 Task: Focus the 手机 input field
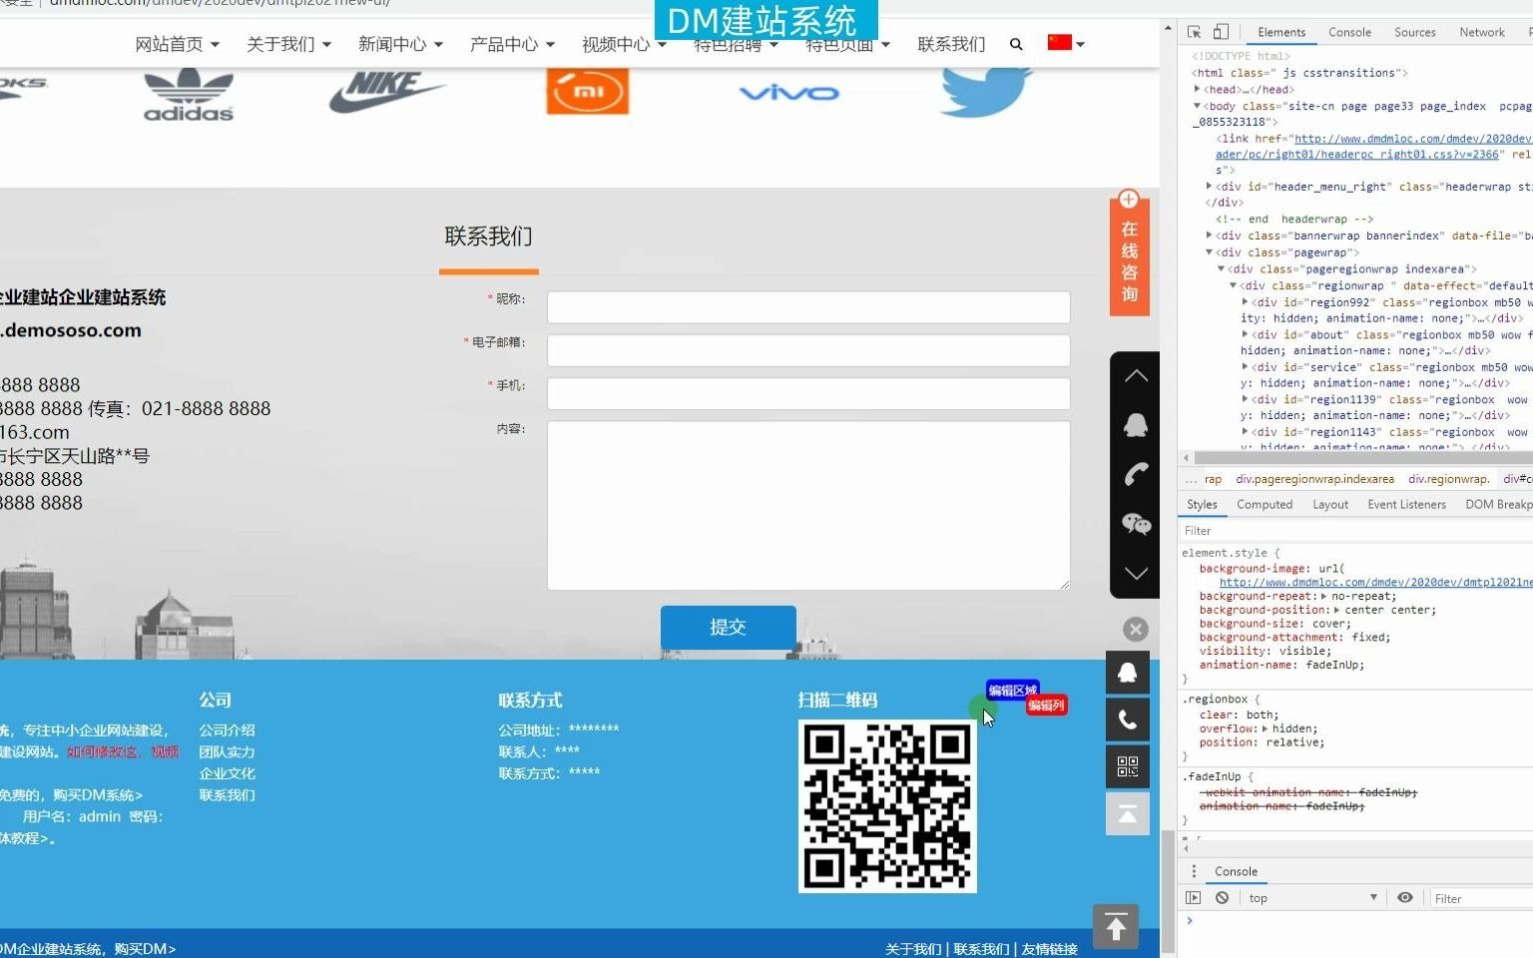click(808, 393)
